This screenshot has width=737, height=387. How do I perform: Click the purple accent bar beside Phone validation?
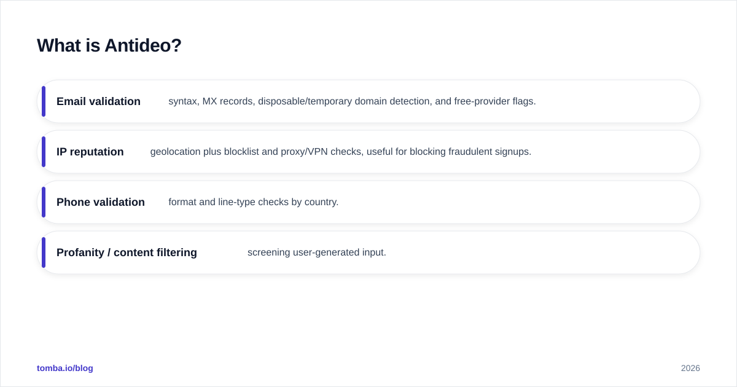(44, 202)
